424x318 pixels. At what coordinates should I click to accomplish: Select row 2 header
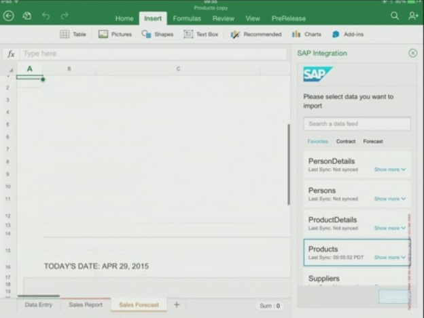tap(8, 87)
